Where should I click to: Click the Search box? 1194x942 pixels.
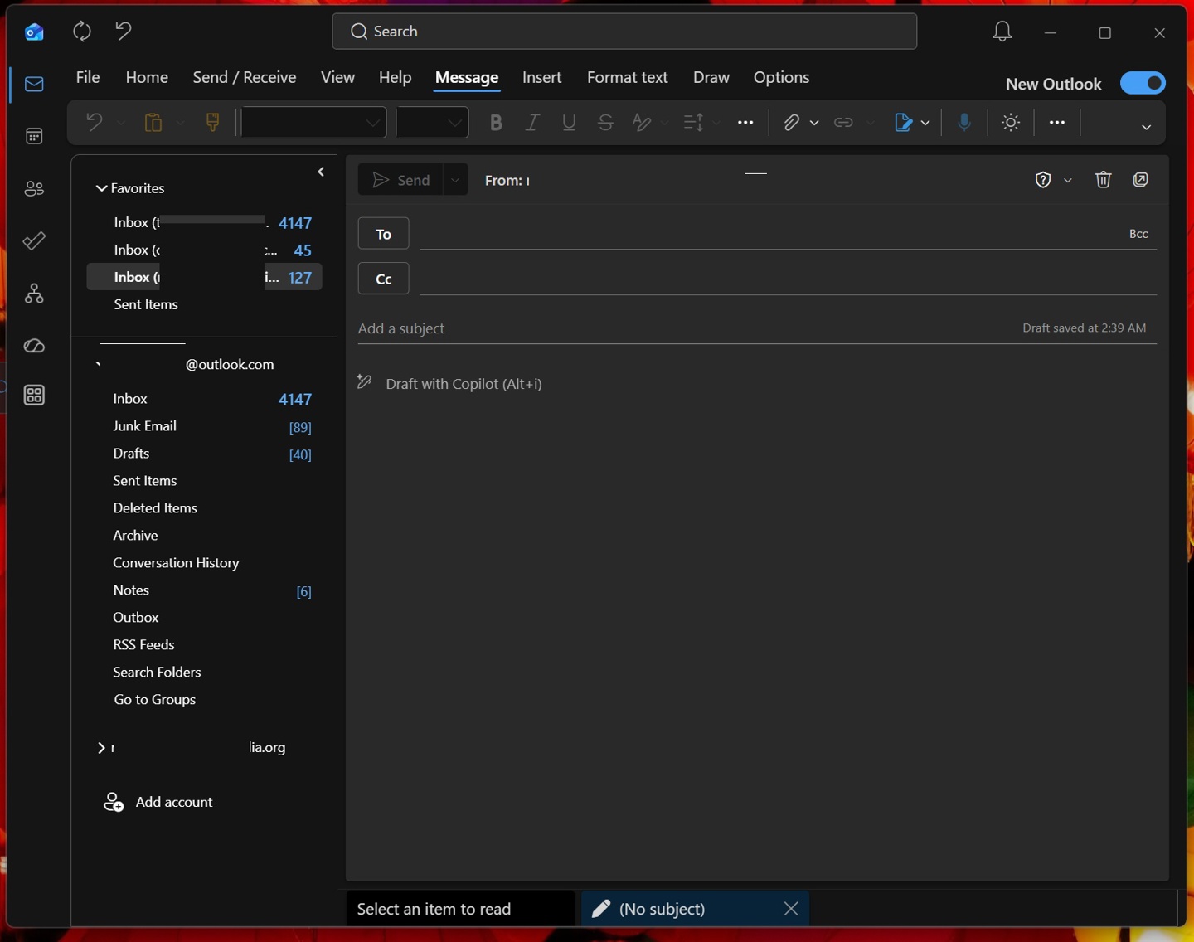point(624,32)
